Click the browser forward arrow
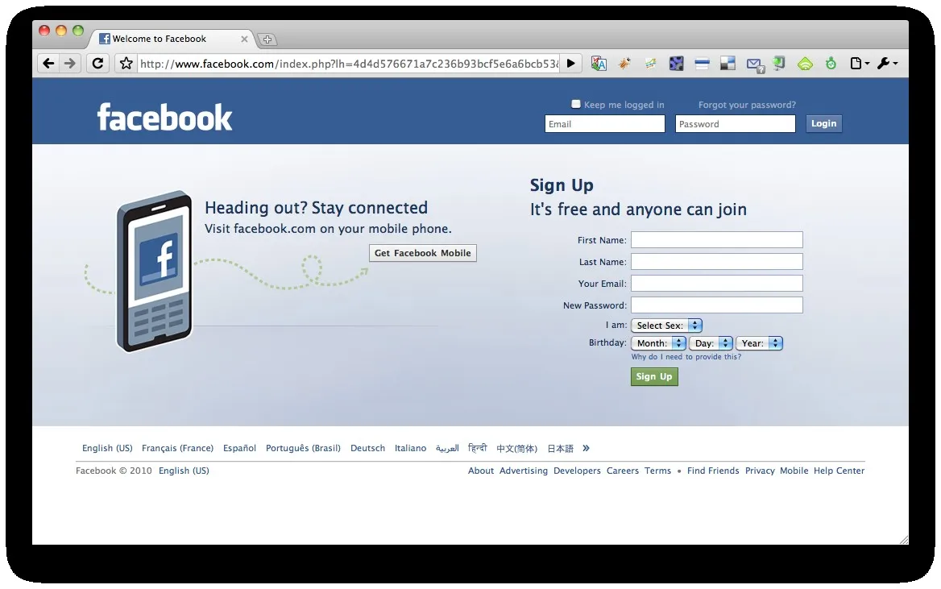 [70, 63]
